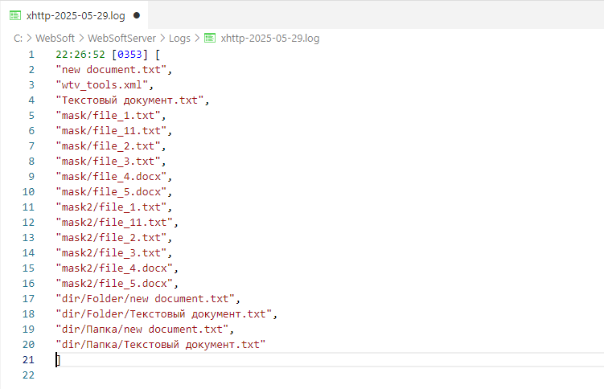Click the blue 0353 code on line 1
The width and height of the screenshot is (604, 389).
[x=129, y=55]
